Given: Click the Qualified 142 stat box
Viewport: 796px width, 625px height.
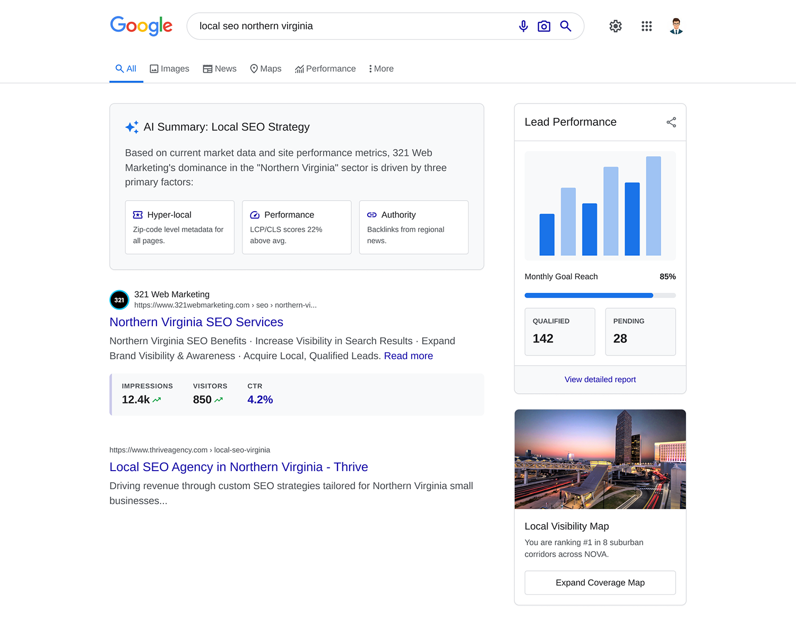Looking at the screenshot, I should 560,332.
